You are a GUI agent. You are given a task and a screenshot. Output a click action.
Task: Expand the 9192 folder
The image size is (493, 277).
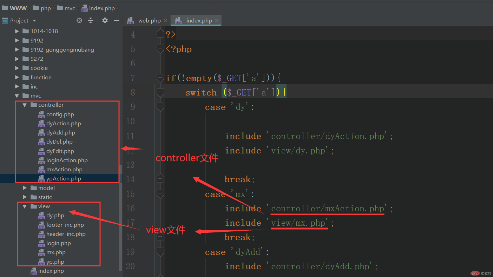(x=17, y=40)
